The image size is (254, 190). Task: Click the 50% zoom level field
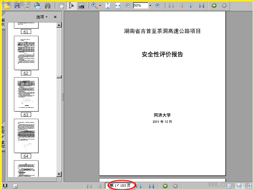[141, 5]
